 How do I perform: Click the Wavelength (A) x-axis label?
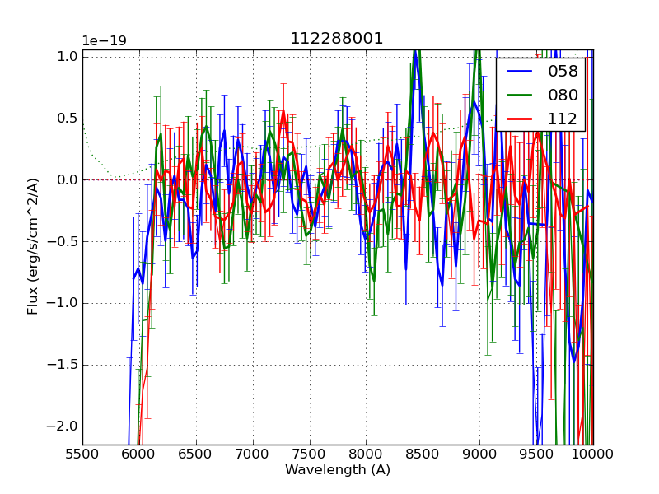click(x=337, y=470)
